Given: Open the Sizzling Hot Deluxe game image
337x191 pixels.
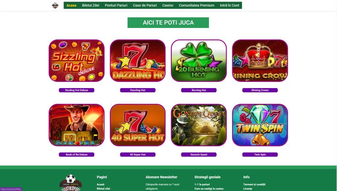Looking at the screenshot, I should (x=76, y=60).
